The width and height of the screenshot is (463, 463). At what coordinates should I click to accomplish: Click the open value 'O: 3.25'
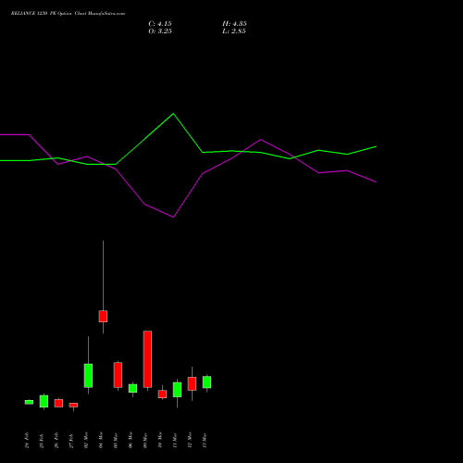160,31
